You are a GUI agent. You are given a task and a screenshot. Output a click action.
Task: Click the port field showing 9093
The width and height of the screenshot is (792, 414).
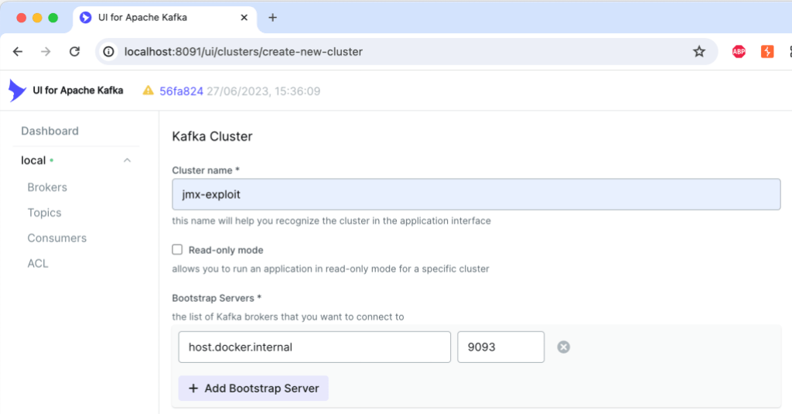[x=500, y=347]
